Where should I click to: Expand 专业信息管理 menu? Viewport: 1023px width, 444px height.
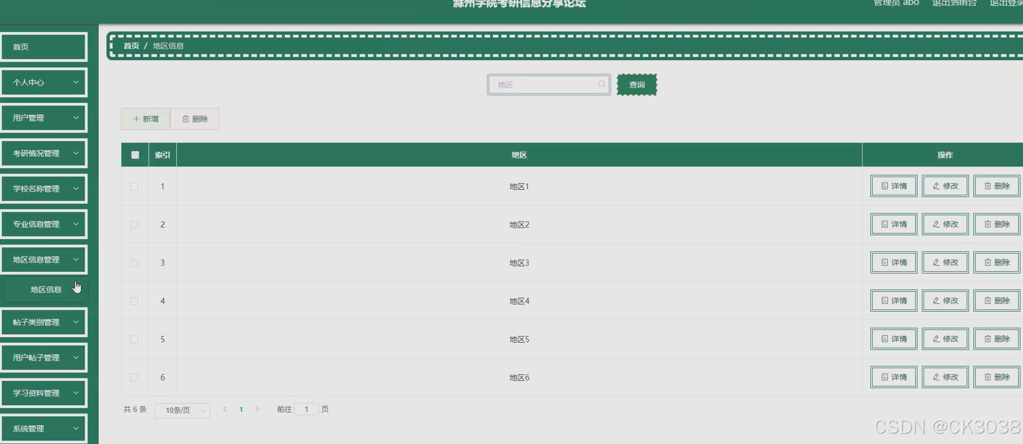click(x=43, y=224)
